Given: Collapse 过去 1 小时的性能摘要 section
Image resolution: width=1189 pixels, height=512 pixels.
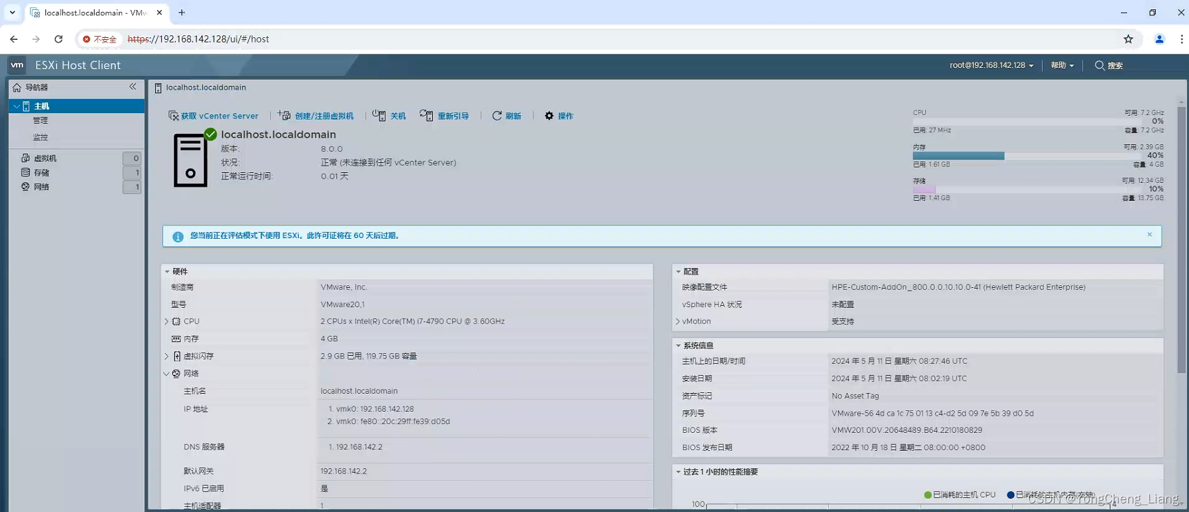Looking at the screenshot, I should coord(678,471).
